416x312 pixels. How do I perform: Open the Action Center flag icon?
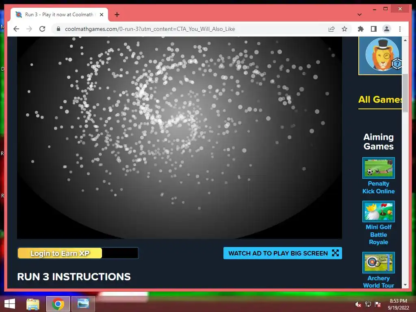(x=378, y=304)
